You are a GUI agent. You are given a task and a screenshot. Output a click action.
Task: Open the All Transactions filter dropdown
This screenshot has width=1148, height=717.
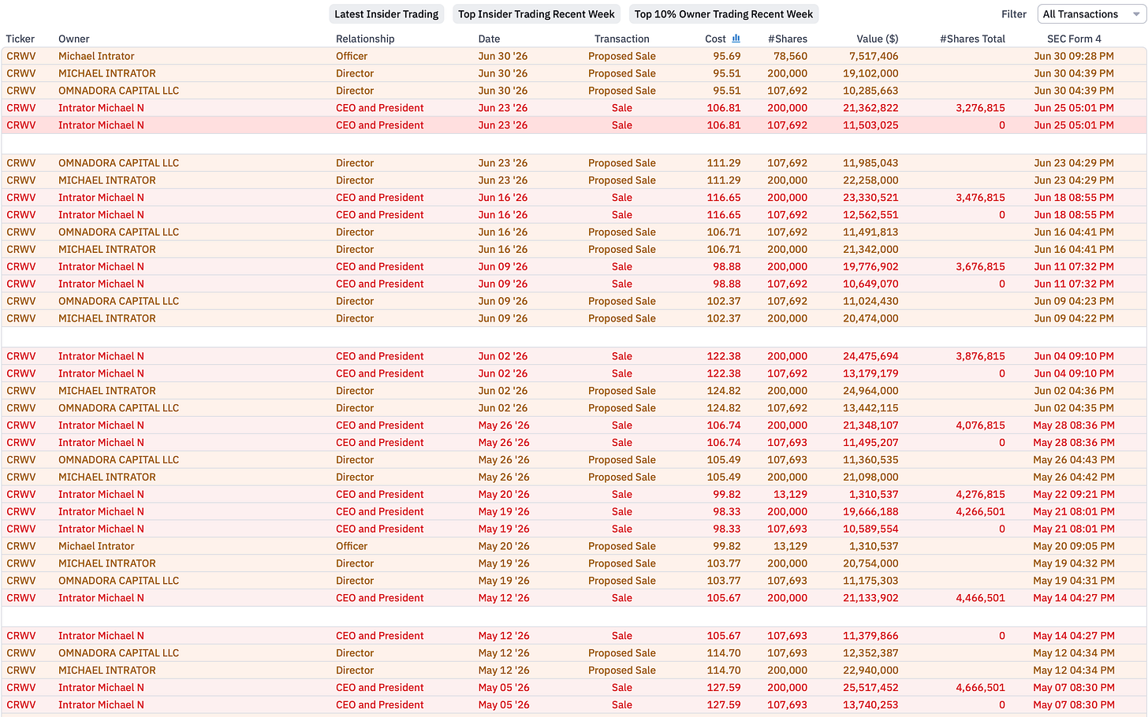[x=1091, y=14]
